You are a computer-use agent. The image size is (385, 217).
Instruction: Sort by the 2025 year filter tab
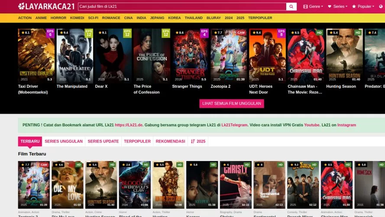[x=198, y=141]
